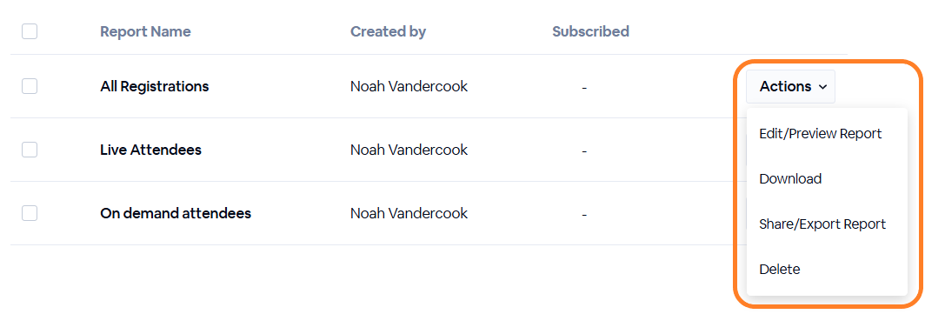Click Noah Vandercook in All Registrations row
This screenshot has width=925, height=314.
tap(409, 87)
